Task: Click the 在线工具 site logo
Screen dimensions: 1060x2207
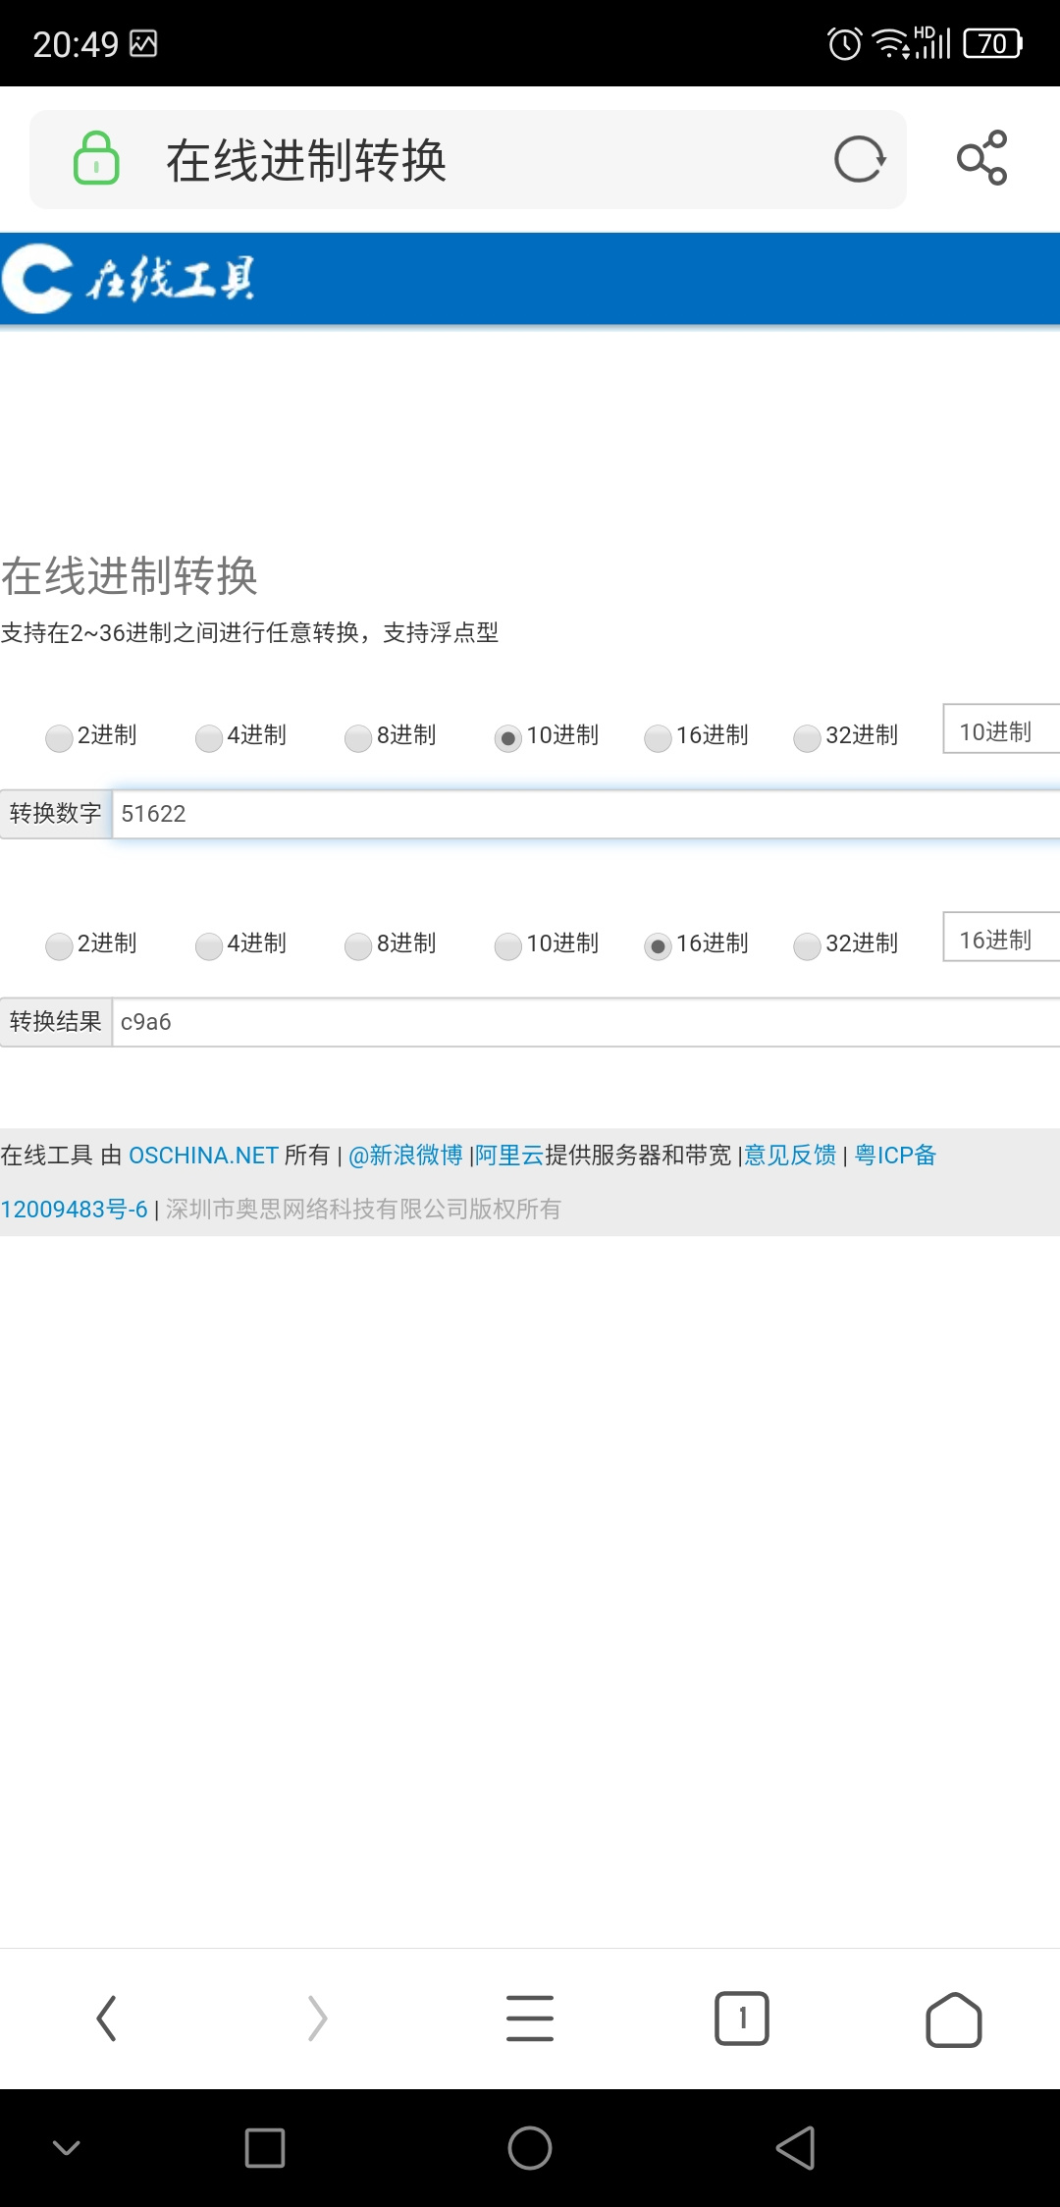Action: [129, 279]
